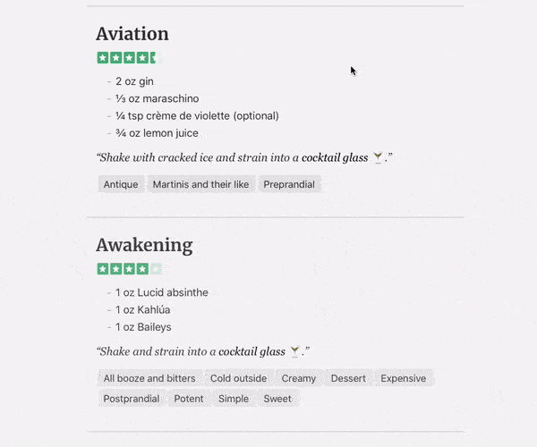This screenshot has width=537, height=447.
Task: Click the Cold outside tag
Action: pyautogui.click(x=238, y=378)
